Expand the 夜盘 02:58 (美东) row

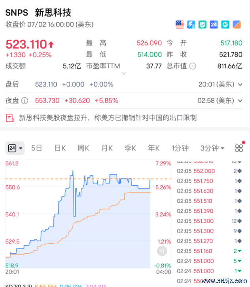tap(240, 101)
